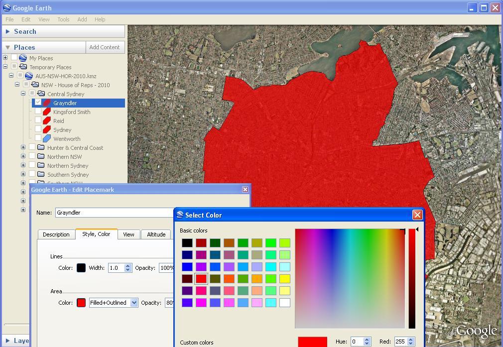Select the selected red basic color swatch
Screen dimensions: 503x347
click(x=201, y=278)
